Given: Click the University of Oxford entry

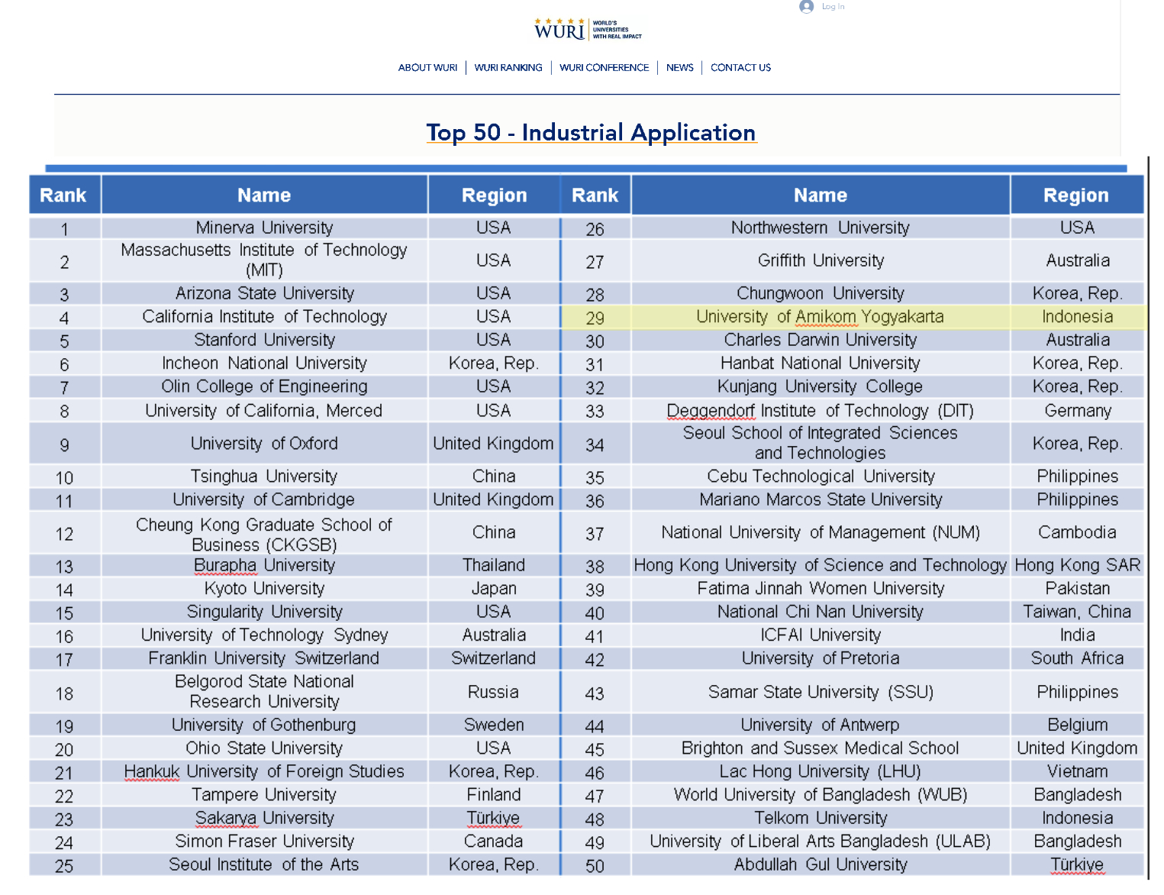Looking at the screenshot, I should click(264, 444).
